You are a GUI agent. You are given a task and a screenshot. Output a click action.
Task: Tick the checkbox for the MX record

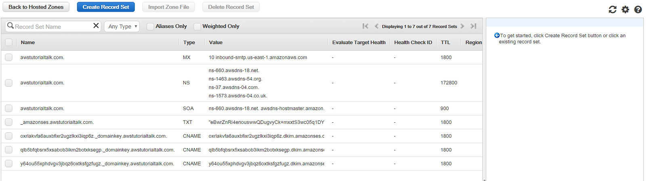tap(8, 58)
